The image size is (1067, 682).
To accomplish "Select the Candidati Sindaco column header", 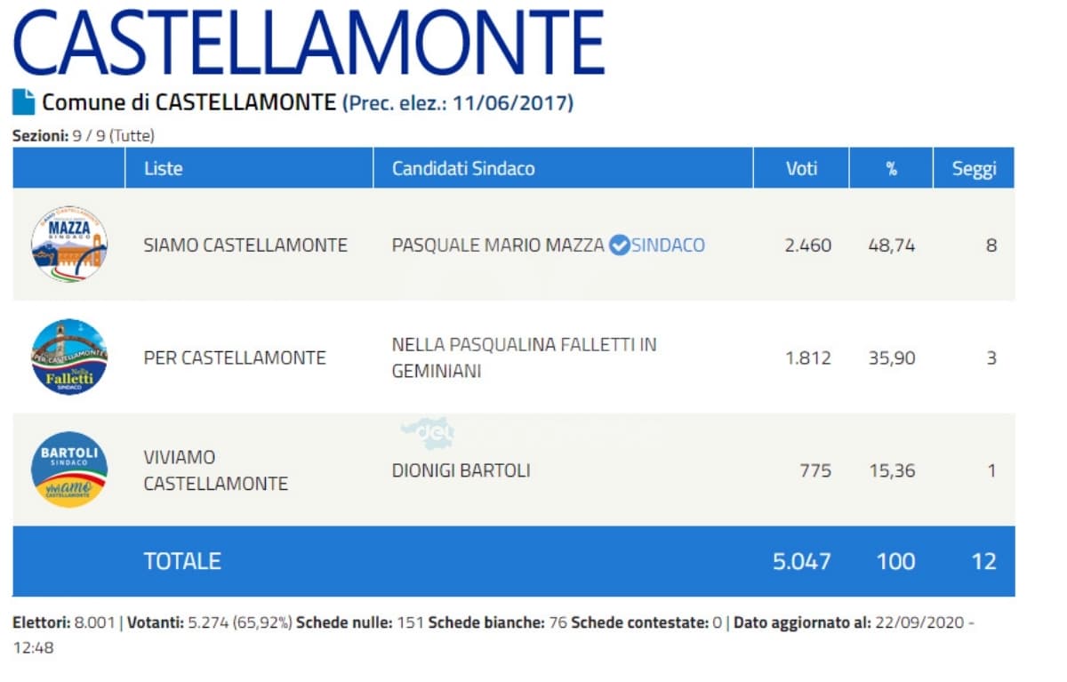I will [x=463, y=168].
